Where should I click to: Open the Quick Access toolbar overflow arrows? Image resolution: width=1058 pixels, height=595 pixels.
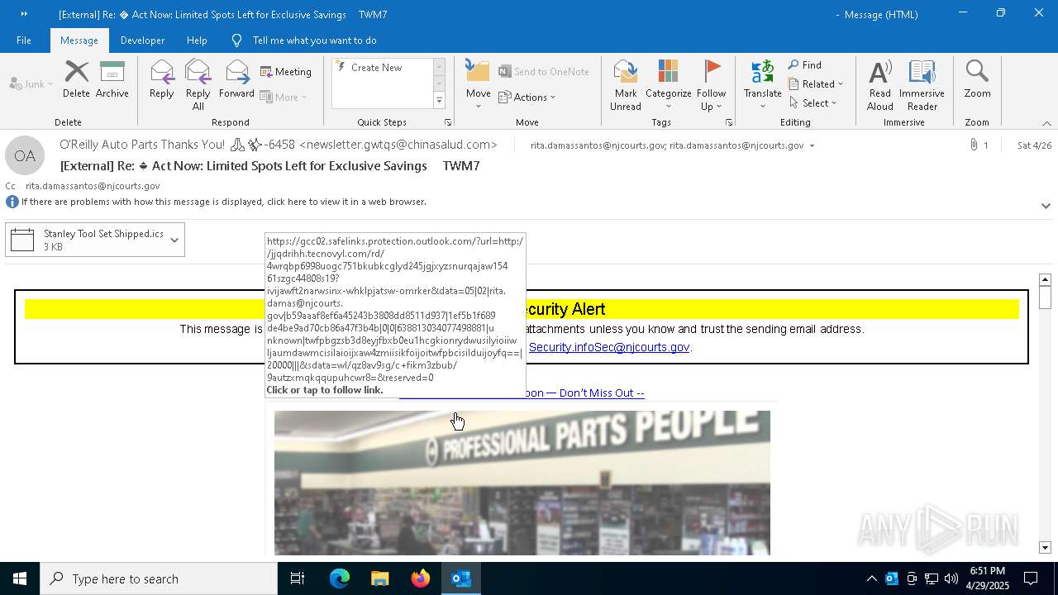(x=23, y=14)
